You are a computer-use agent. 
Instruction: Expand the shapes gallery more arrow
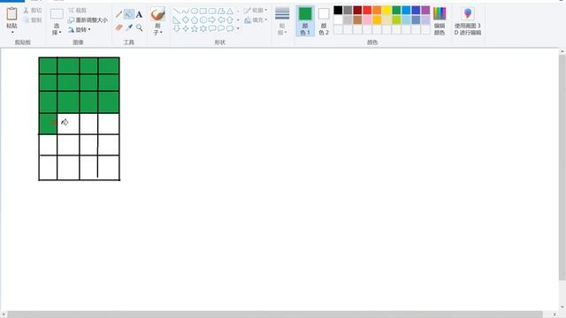click(x=238, y=28)
